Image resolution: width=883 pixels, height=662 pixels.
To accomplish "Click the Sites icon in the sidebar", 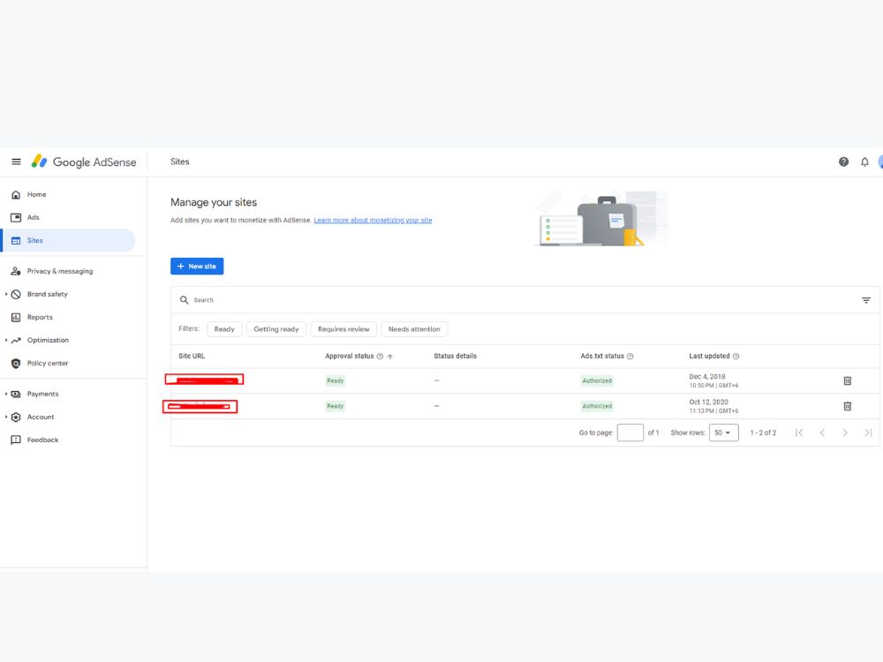I will coord(16,240).
